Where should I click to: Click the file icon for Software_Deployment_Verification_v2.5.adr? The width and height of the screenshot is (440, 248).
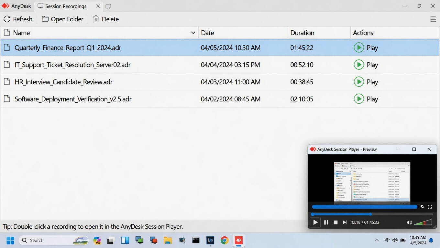tap(6, 99)
